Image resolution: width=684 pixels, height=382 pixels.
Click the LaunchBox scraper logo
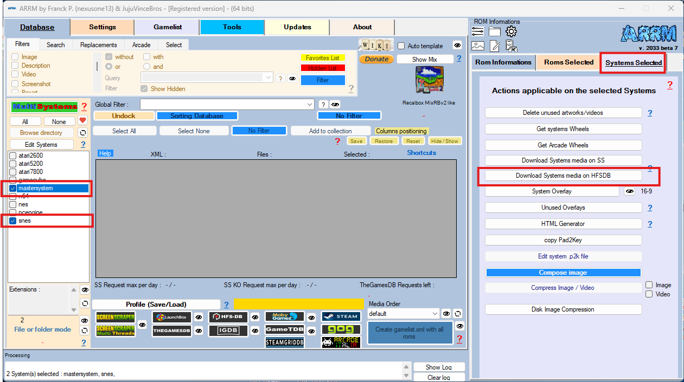click(172, 318)
